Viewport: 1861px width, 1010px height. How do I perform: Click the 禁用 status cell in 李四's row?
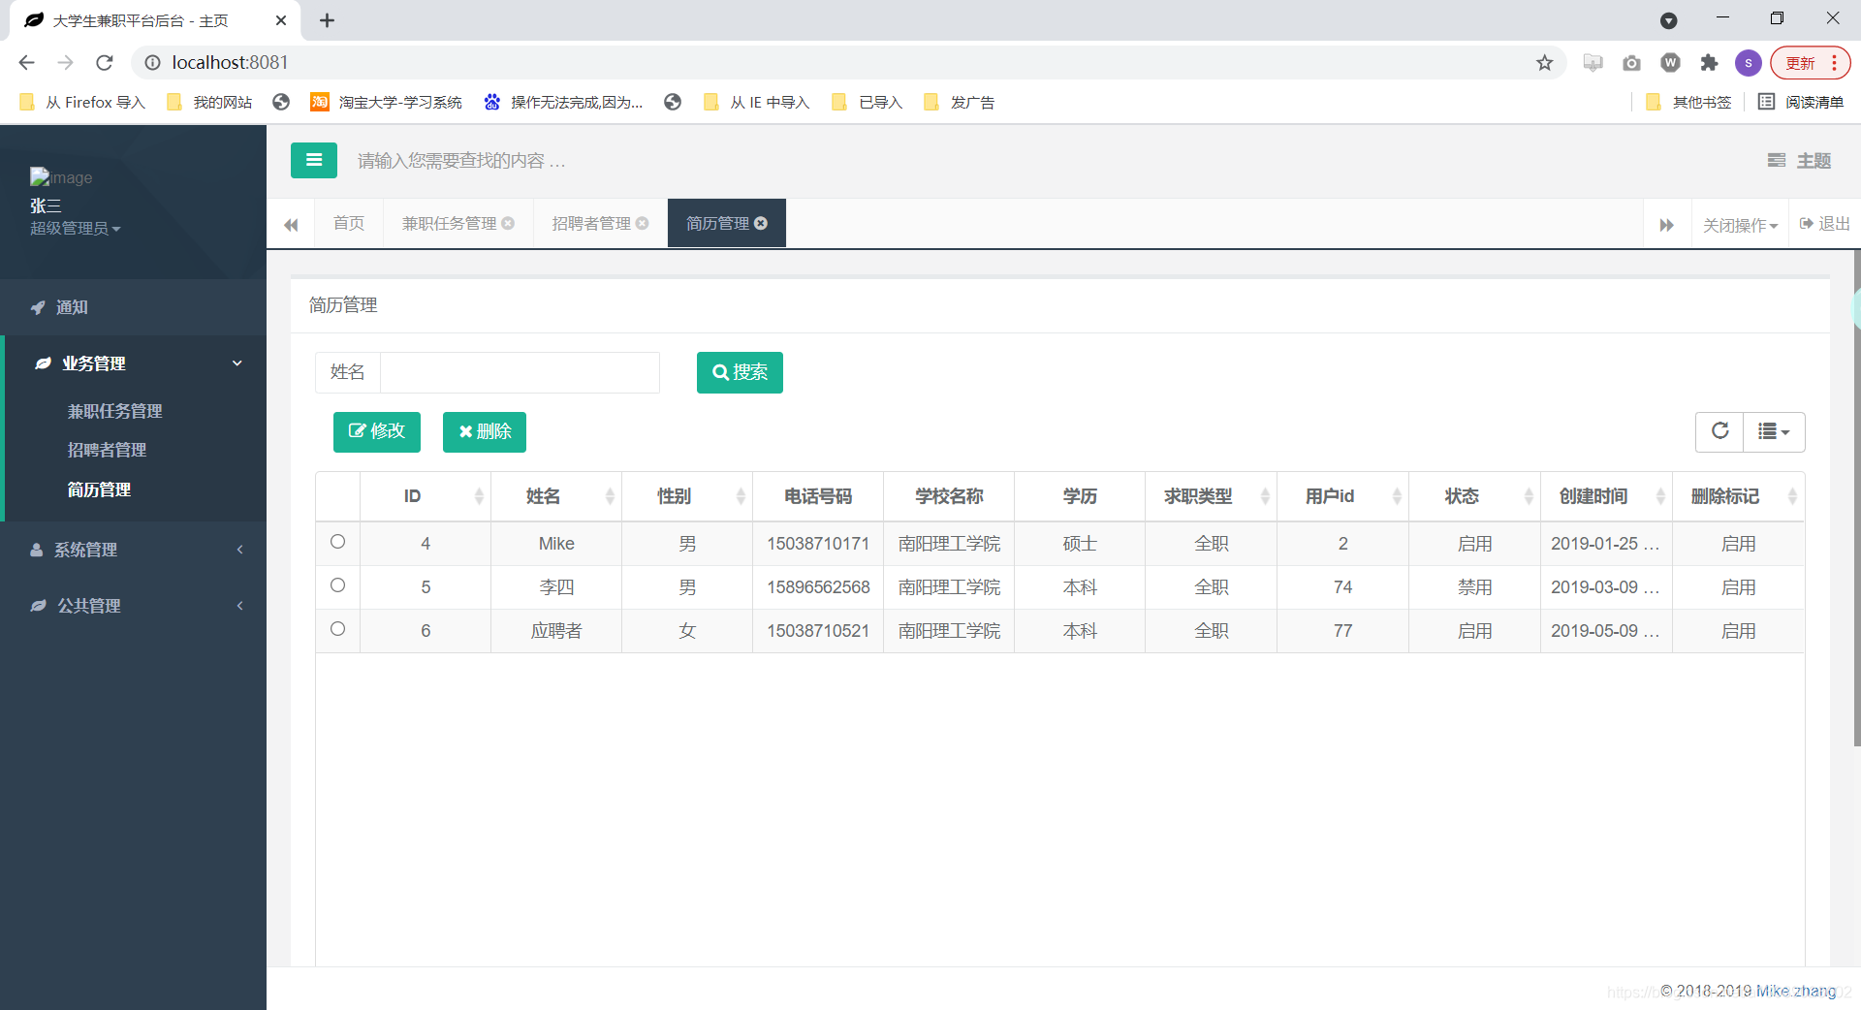click(1474, 587)
